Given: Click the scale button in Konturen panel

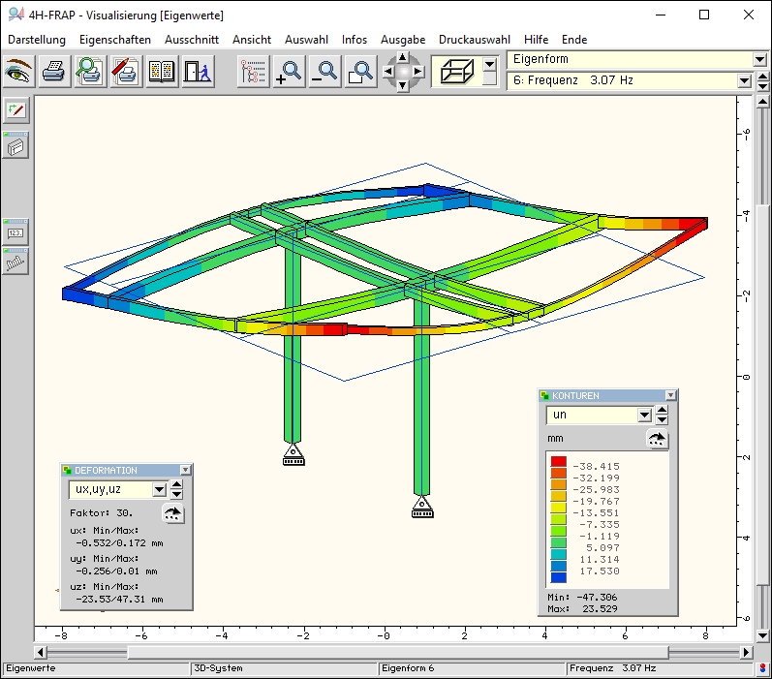Looking at the screenshot, I should [x=658, y=440].
